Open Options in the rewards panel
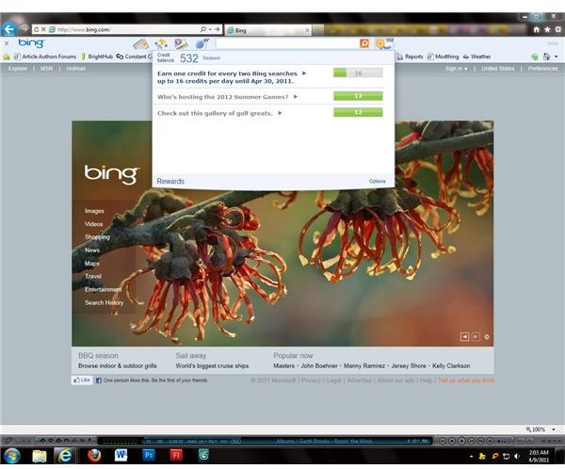Viewport: 565px width, 469px height. coord(377,182)
